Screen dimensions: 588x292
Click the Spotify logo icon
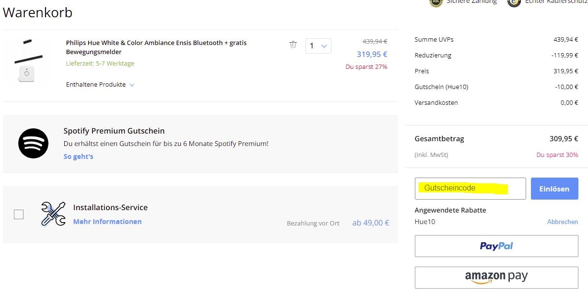(33, 143)
